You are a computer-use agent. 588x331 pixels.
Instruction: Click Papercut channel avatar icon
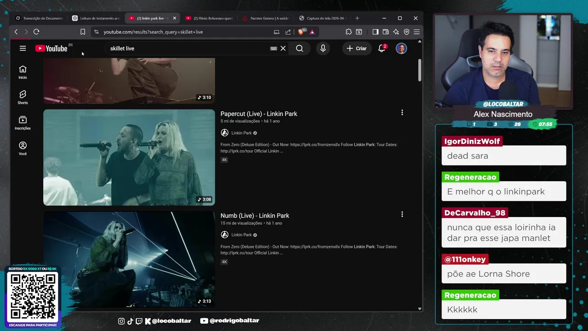(225, 133)
